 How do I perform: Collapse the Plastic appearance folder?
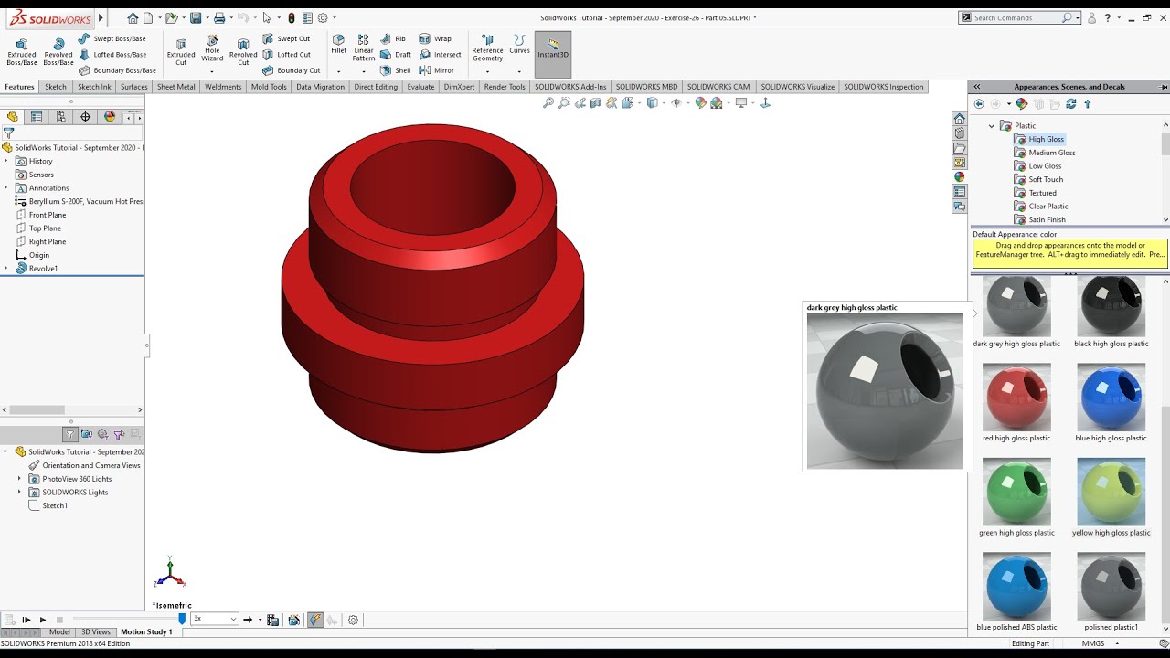[x=991, y=126]
